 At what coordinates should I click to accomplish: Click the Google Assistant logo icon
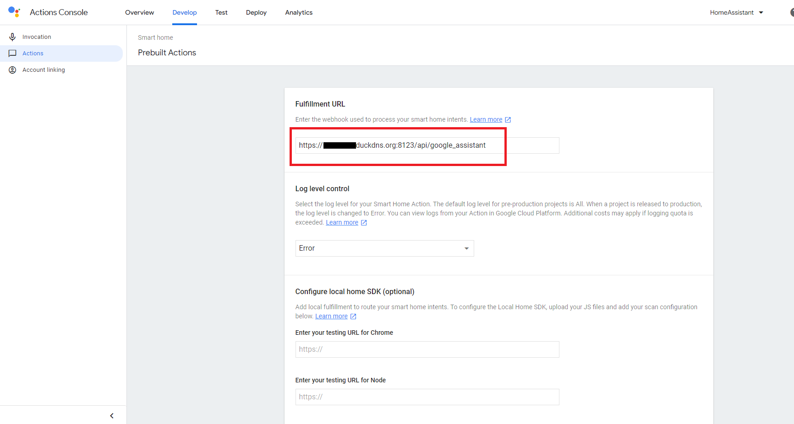coord(14,12)
